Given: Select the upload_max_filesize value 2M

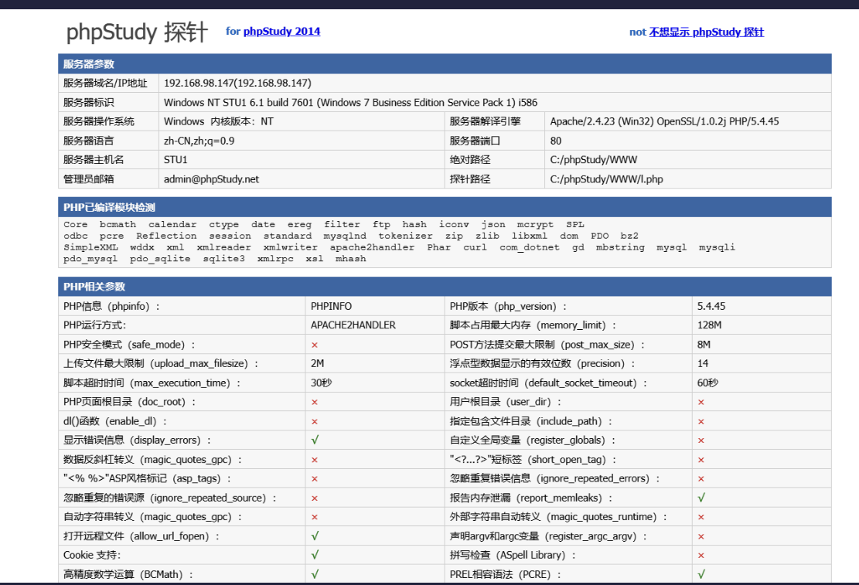Looking at the screenshot, I should point(317,363).
